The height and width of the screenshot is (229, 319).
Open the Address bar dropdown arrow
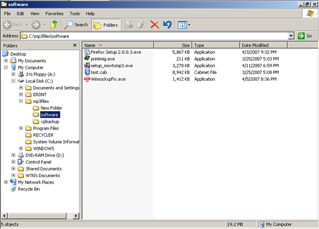coord(291,36)
